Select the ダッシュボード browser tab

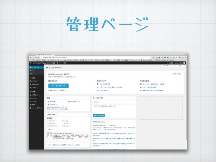point(45,55)
